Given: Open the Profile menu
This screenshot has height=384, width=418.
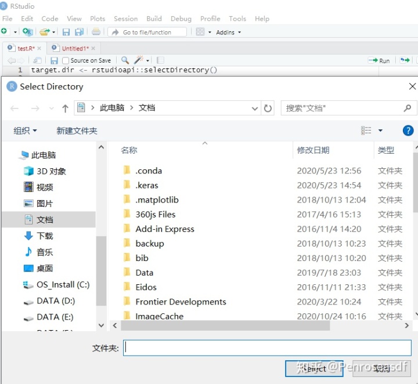Looking at the screenshot, I should tap(210, 19).
